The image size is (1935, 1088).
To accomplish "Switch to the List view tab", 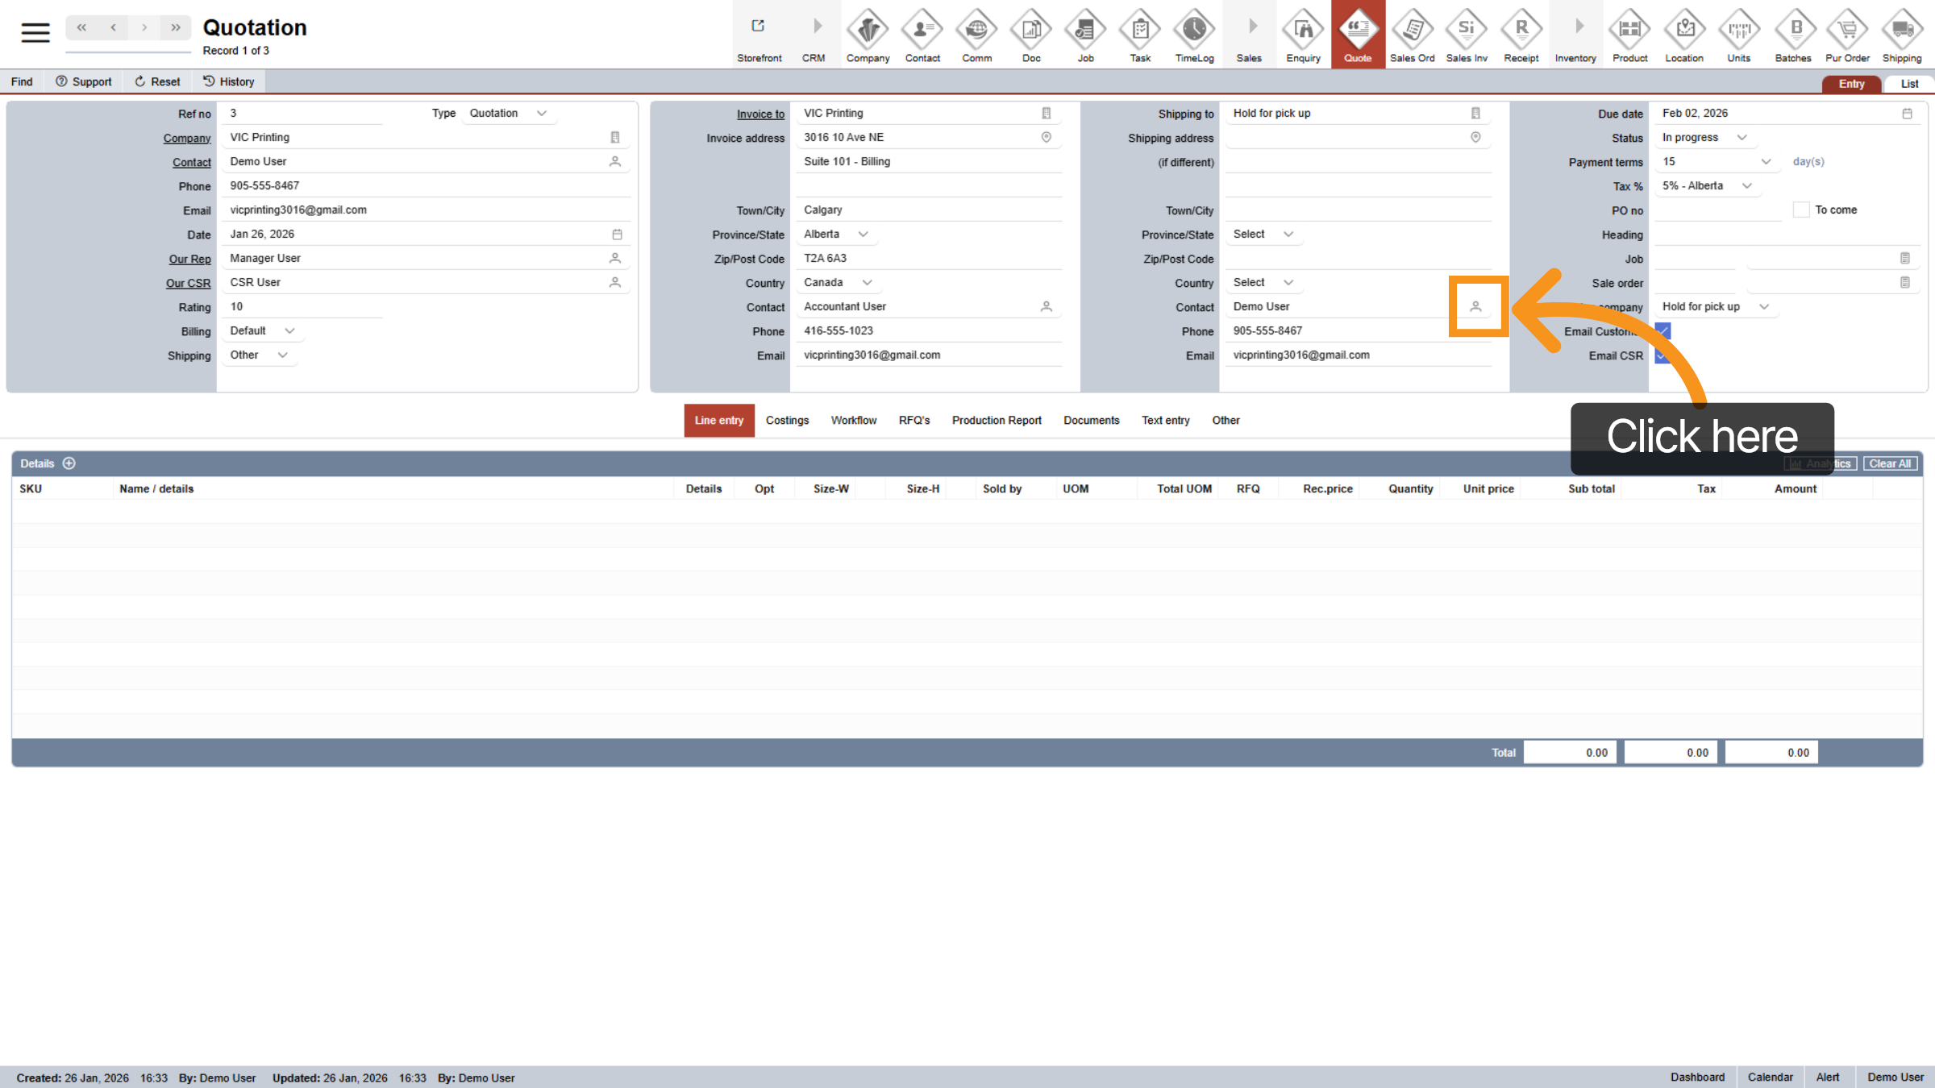I will pyautogui.click(x=1909, y=84).
